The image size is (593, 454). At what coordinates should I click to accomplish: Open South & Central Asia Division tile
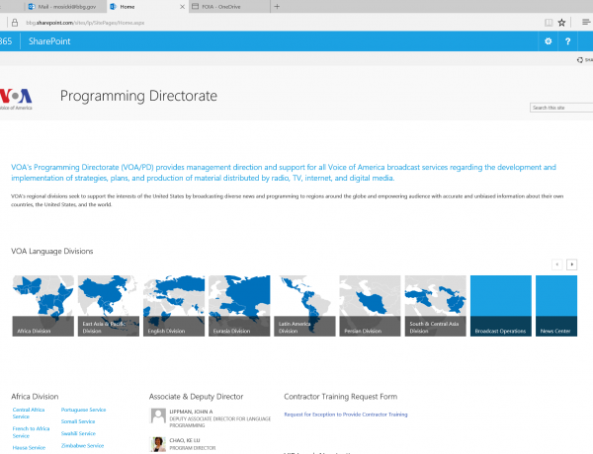[x=436, y=306]
